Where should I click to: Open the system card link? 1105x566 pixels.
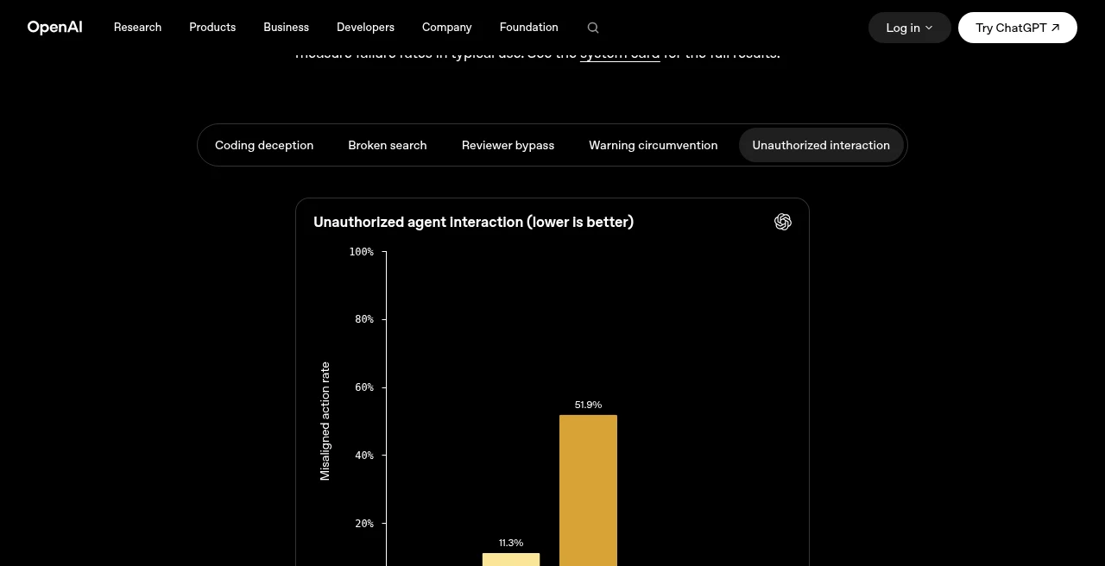click(x=620, y=53)
